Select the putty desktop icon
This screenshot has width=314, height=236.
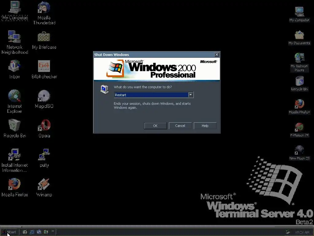point(44,158)
